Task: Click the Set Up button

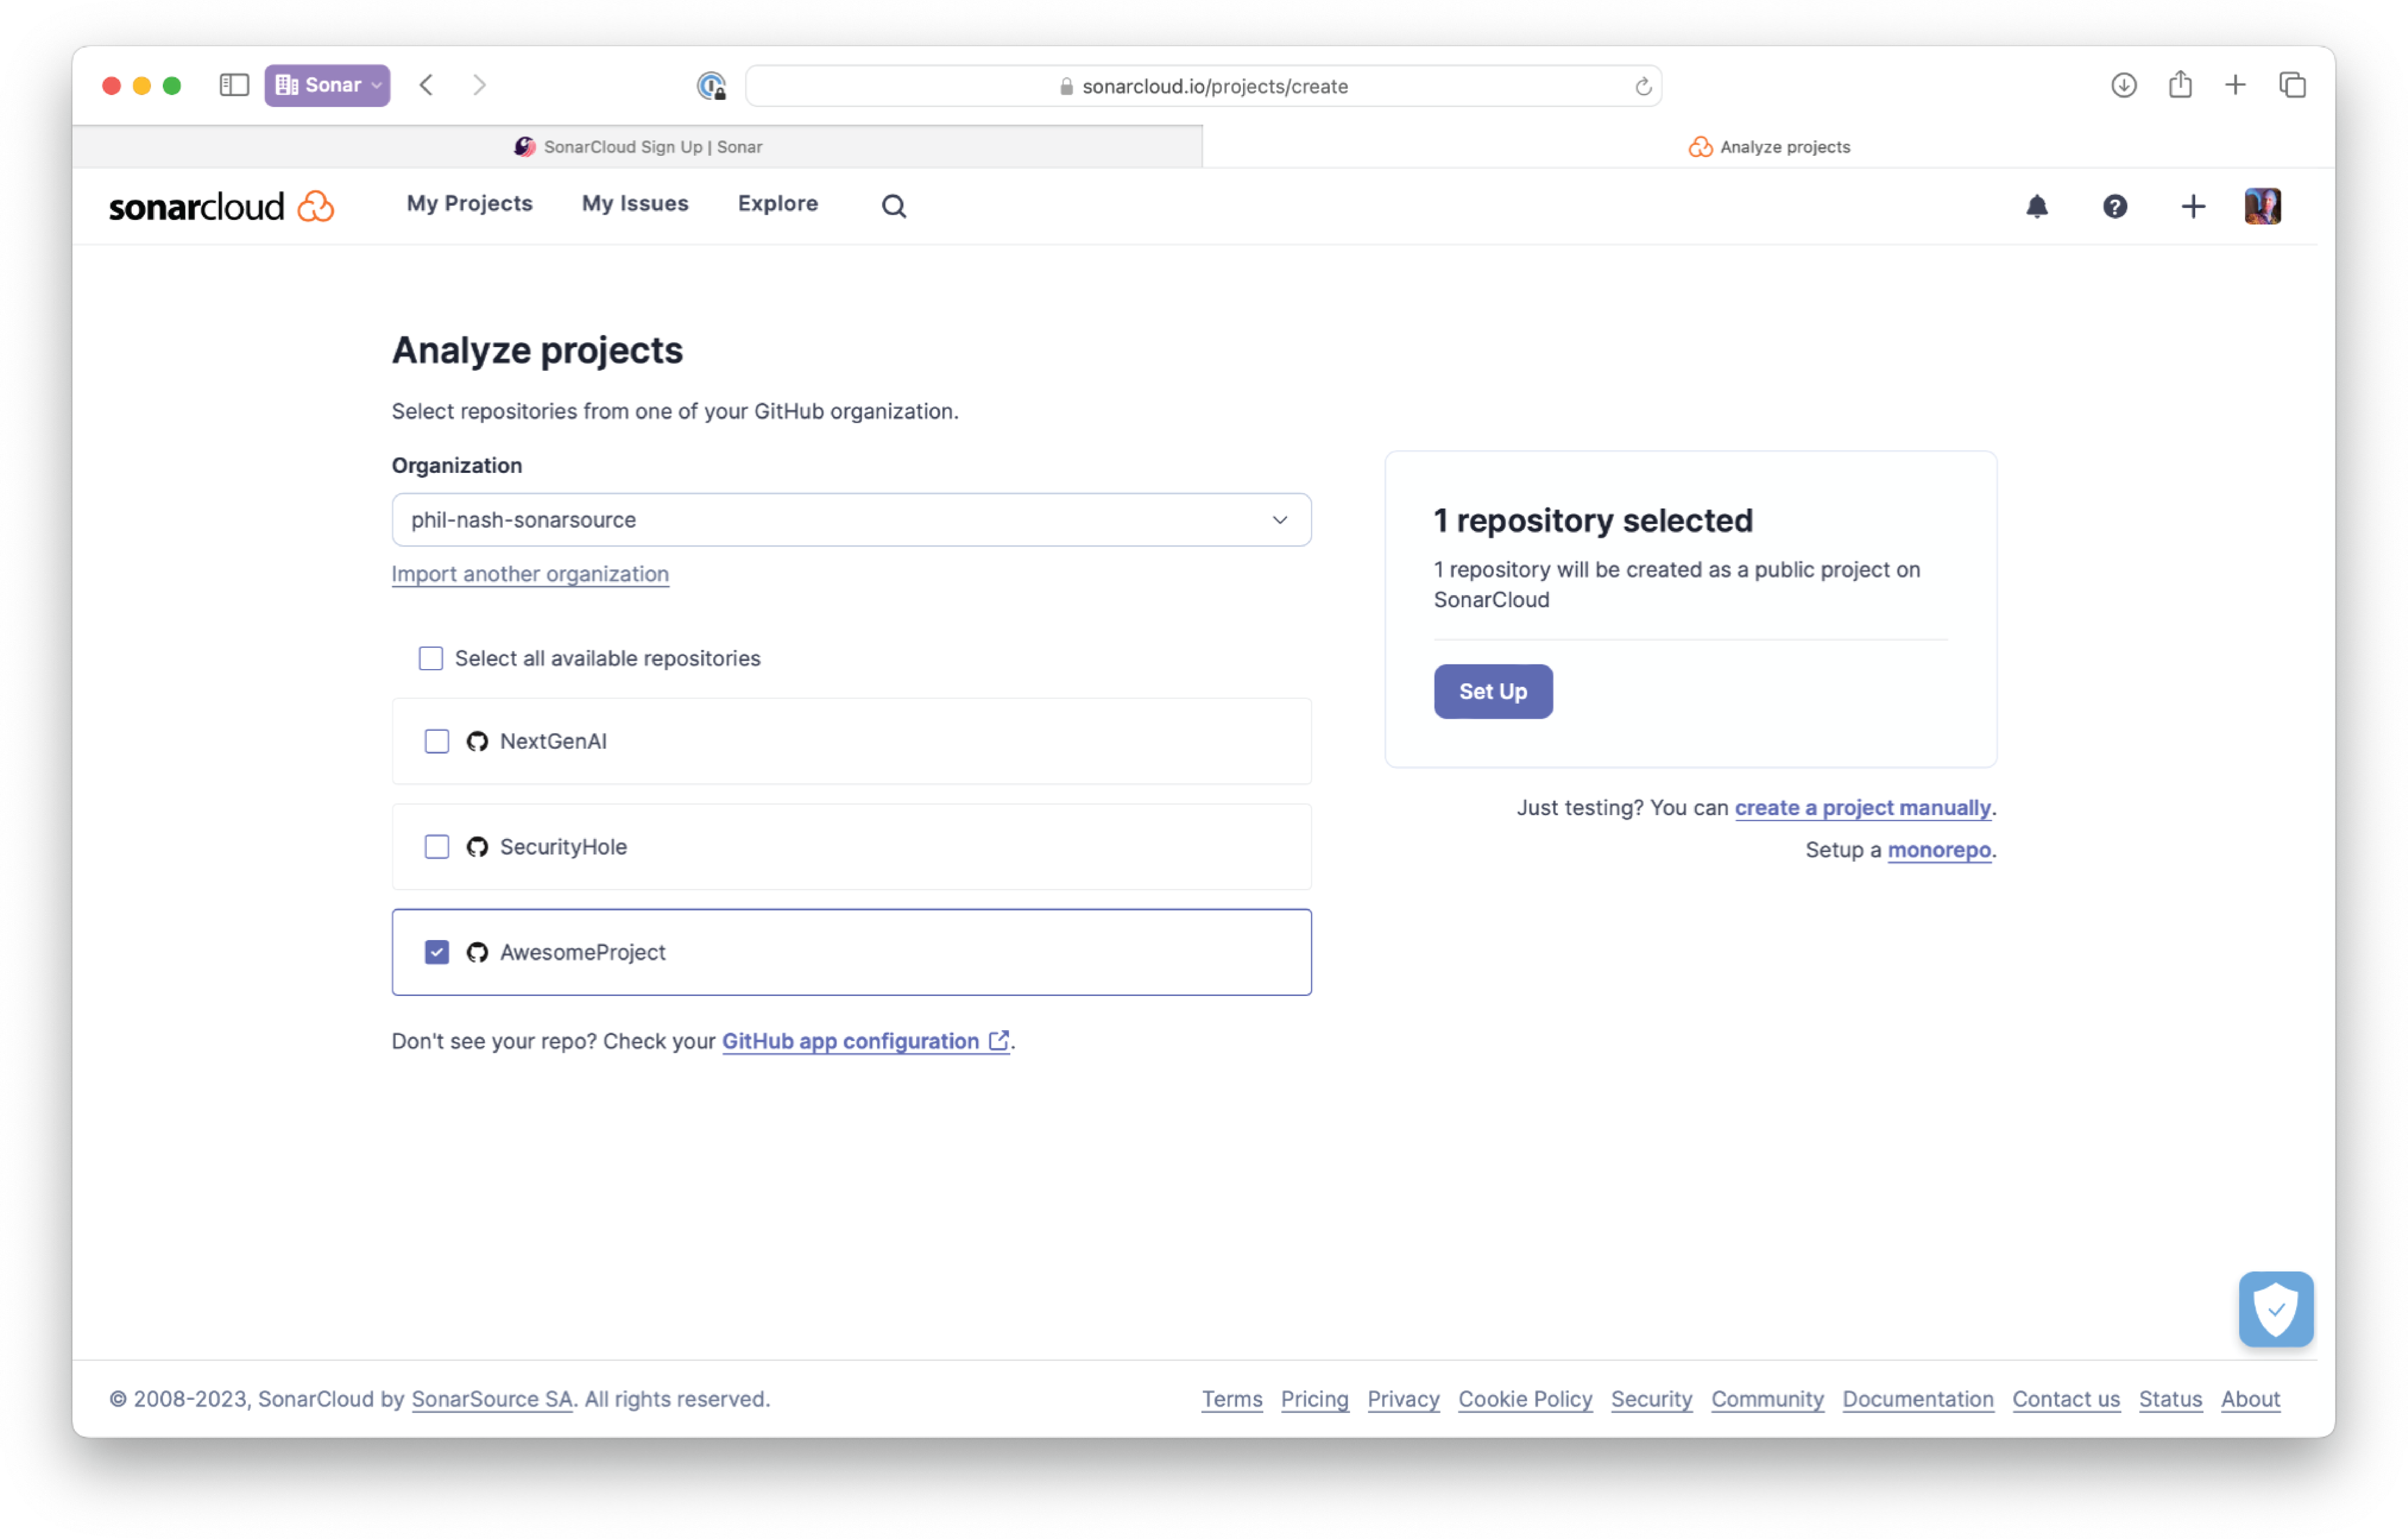Action: pos(1492,691)
